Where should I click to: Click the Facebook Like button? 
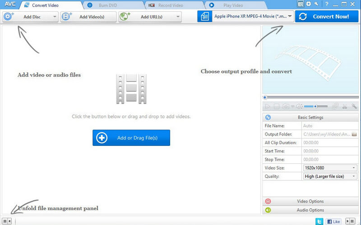click(x=333, y=221)
